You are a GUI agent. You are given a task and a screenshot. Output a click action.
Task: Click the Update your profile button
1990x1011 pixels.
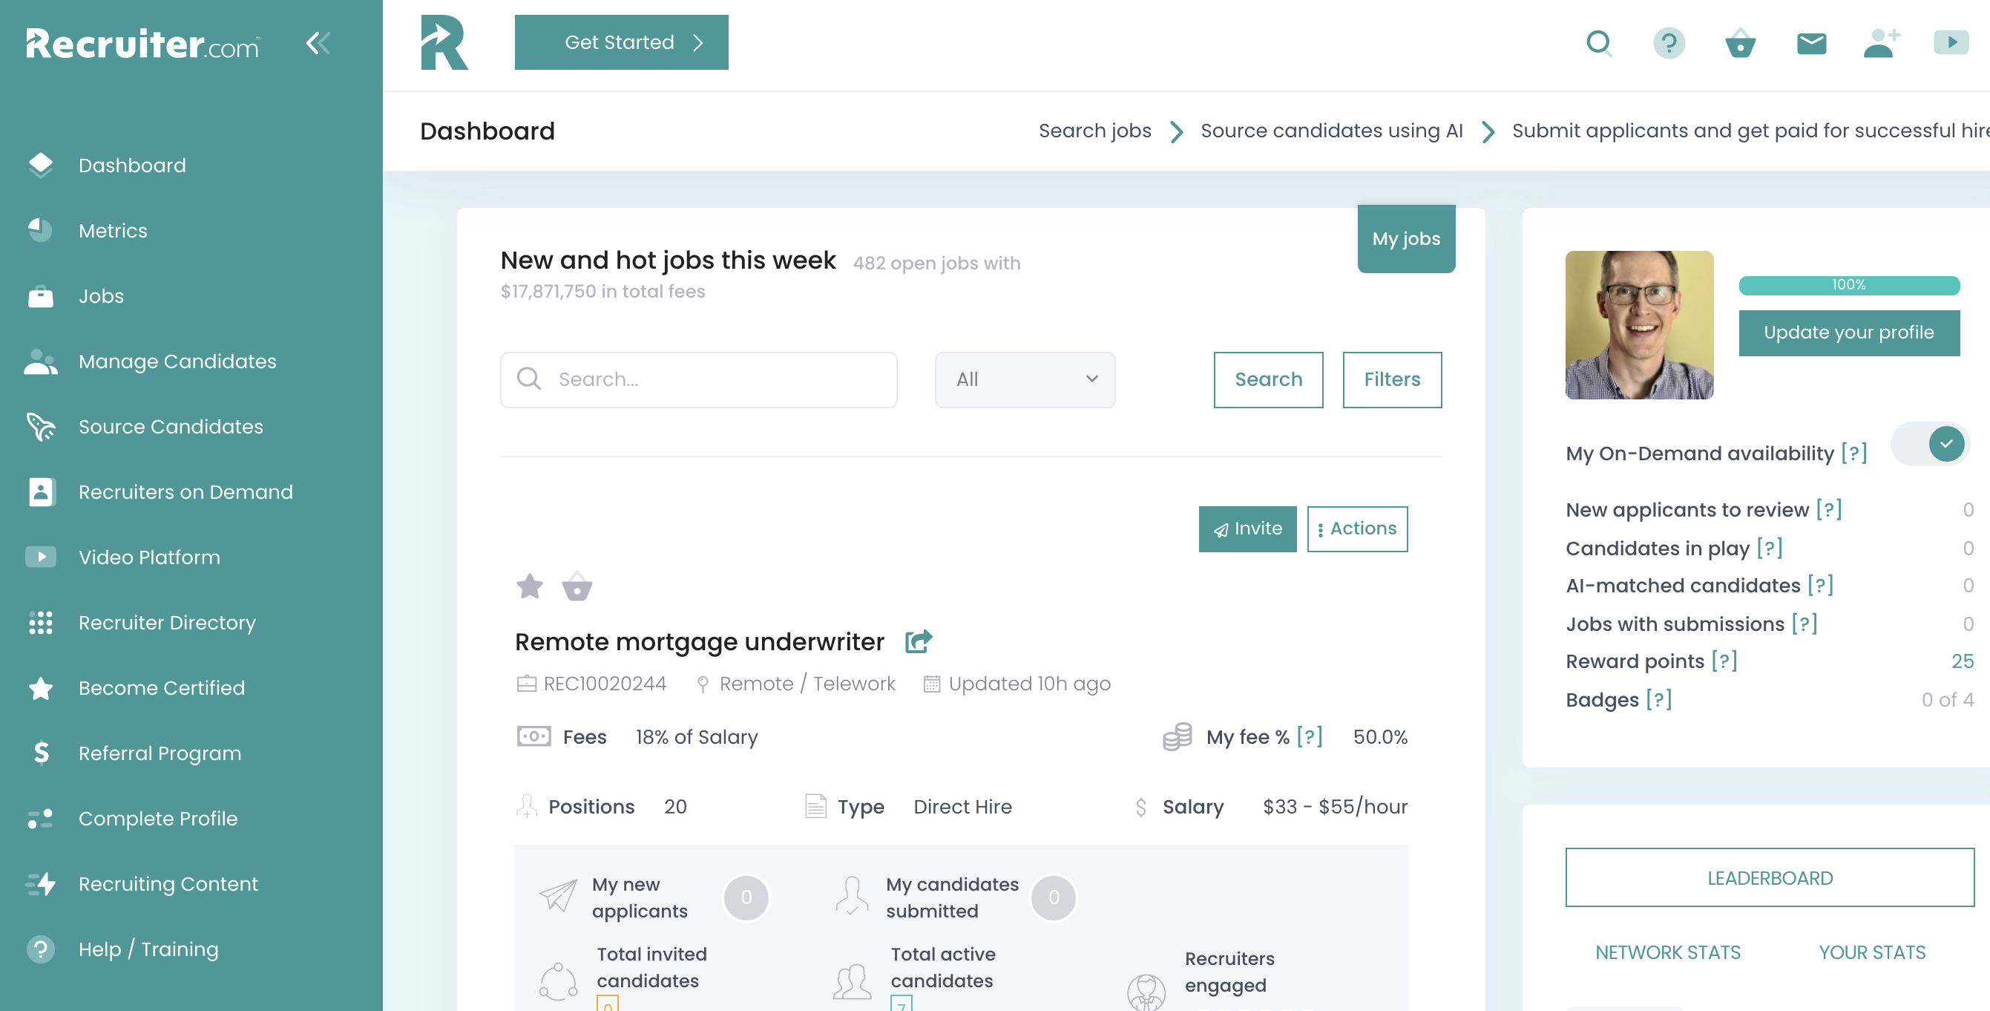(x=1848, y=333)
